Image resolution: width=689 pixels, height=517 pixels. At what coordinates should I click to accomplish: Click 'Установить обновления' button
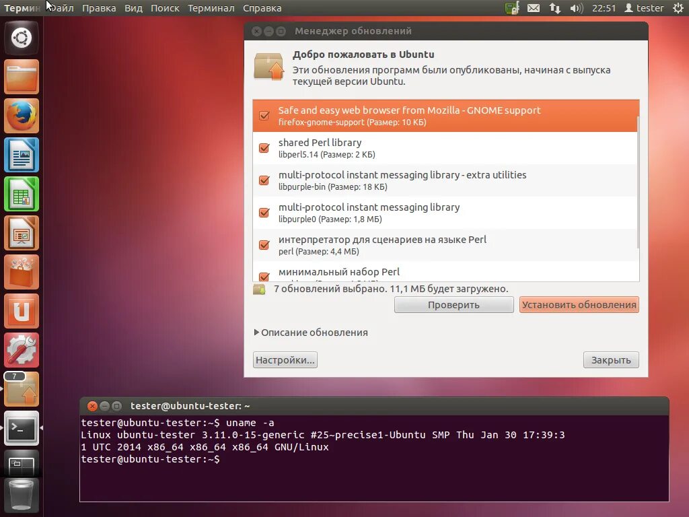tap(579, 305)
